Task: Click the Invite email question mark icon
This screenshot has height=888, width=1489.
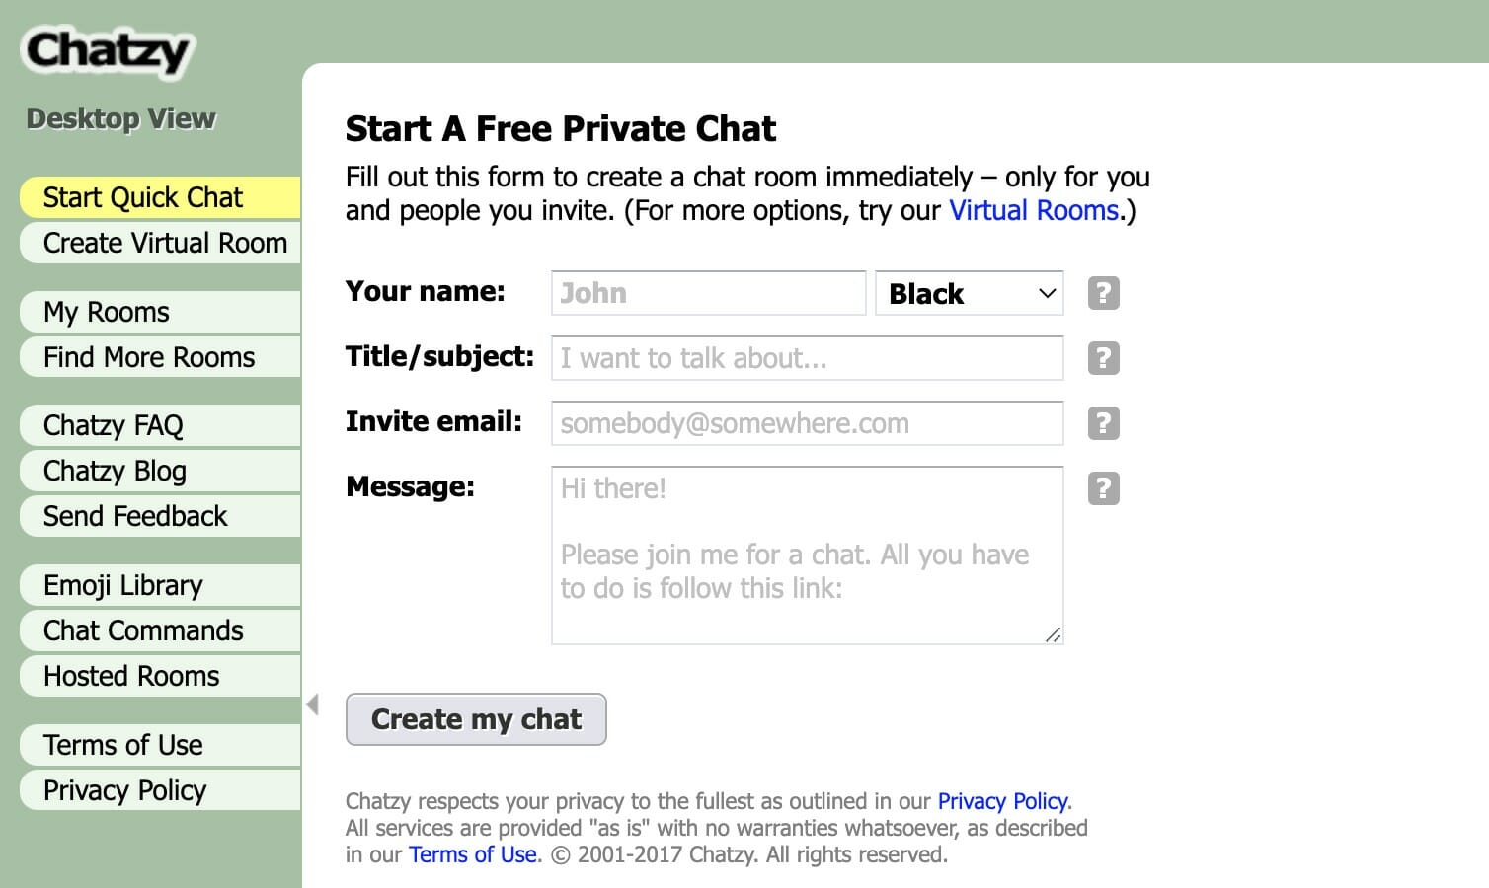Action: 1103,422
